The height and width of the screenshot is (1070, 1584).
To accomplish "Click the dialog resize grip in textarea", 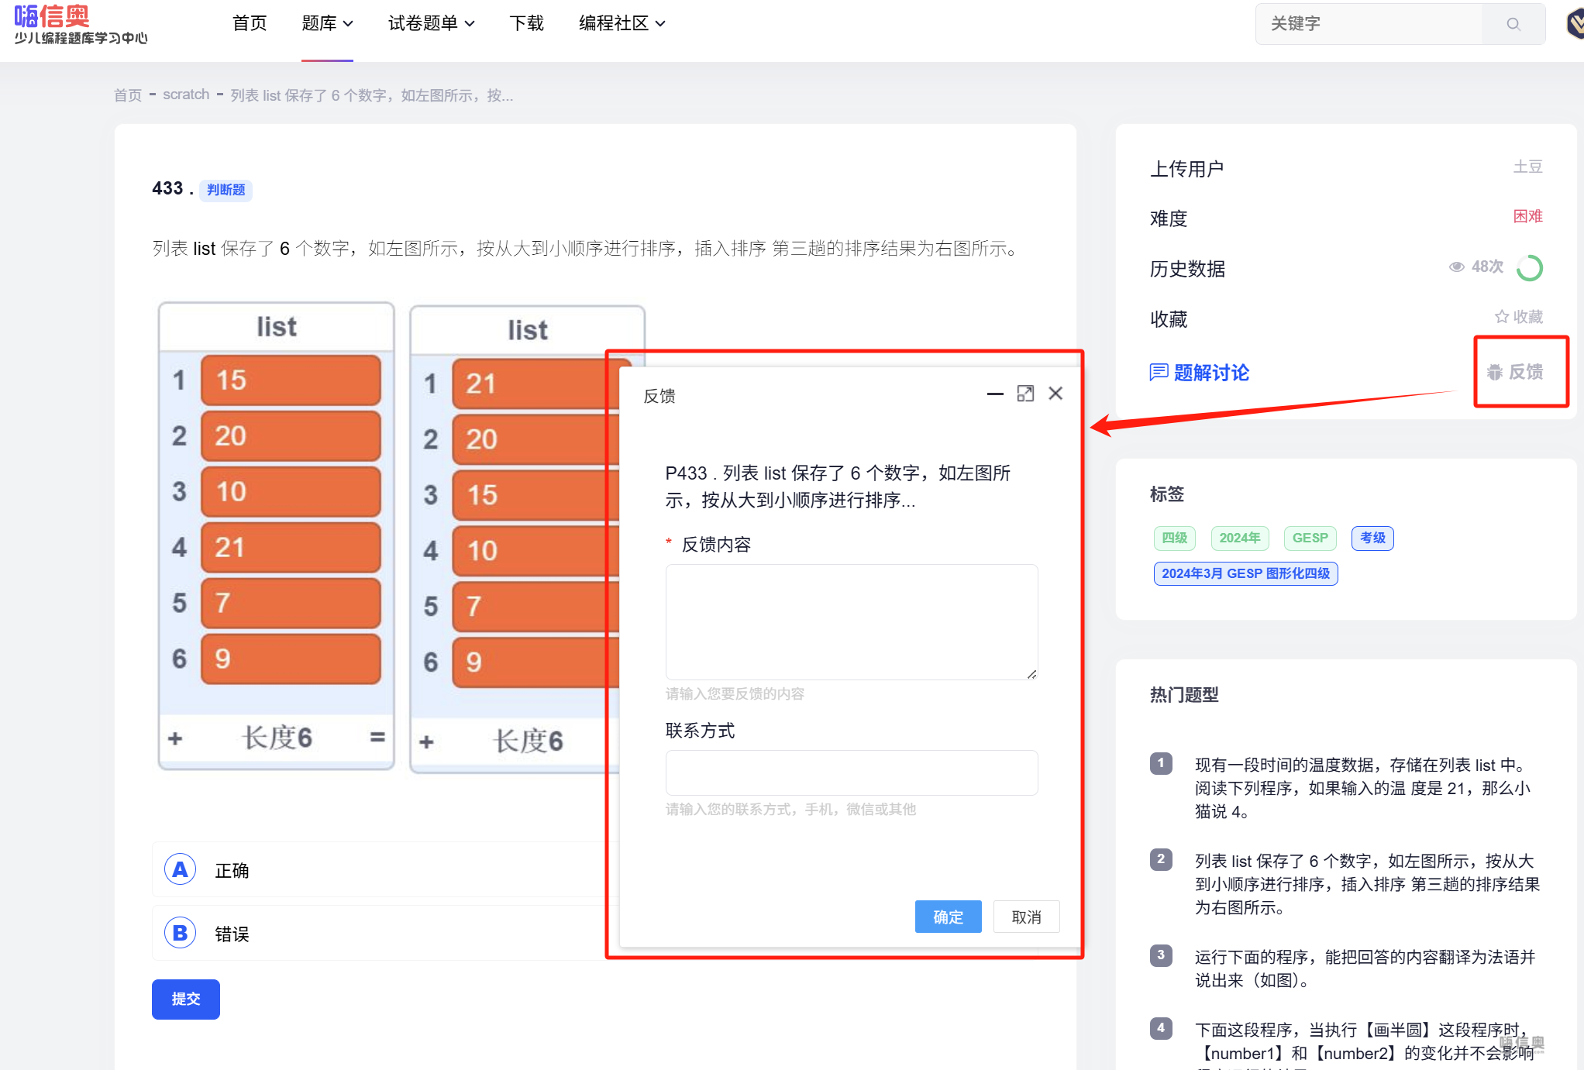I will pos(1032,674).
